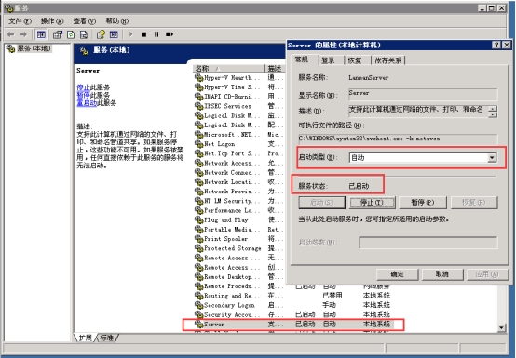Click the service list scrollbar down arrow

(501, 327)
